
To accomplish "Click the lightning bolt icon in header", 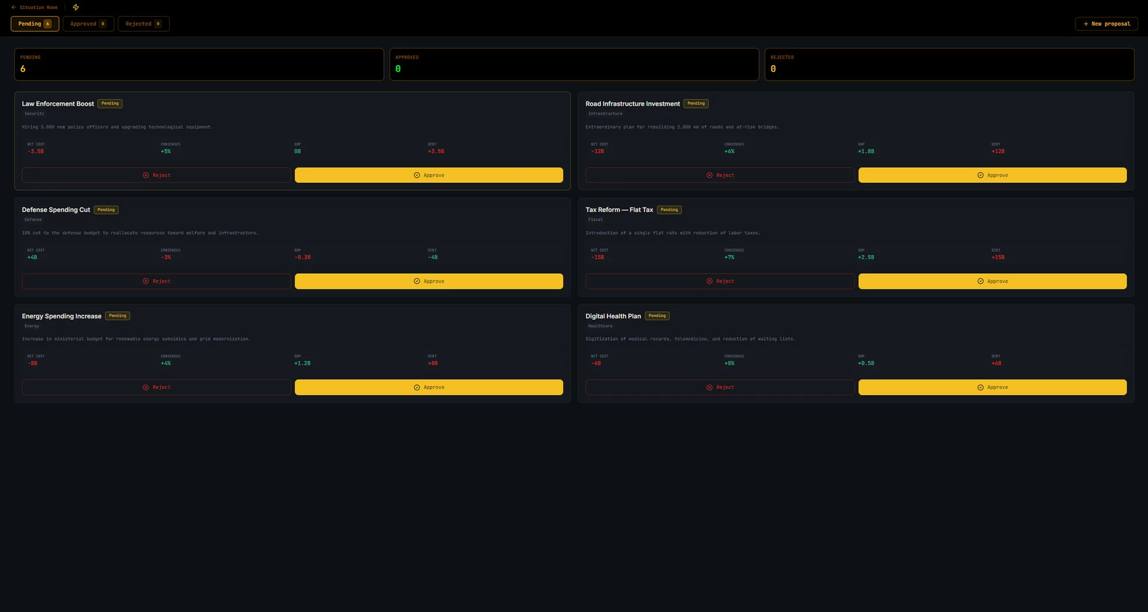I will pyautogui.click(x=76, y=7).
